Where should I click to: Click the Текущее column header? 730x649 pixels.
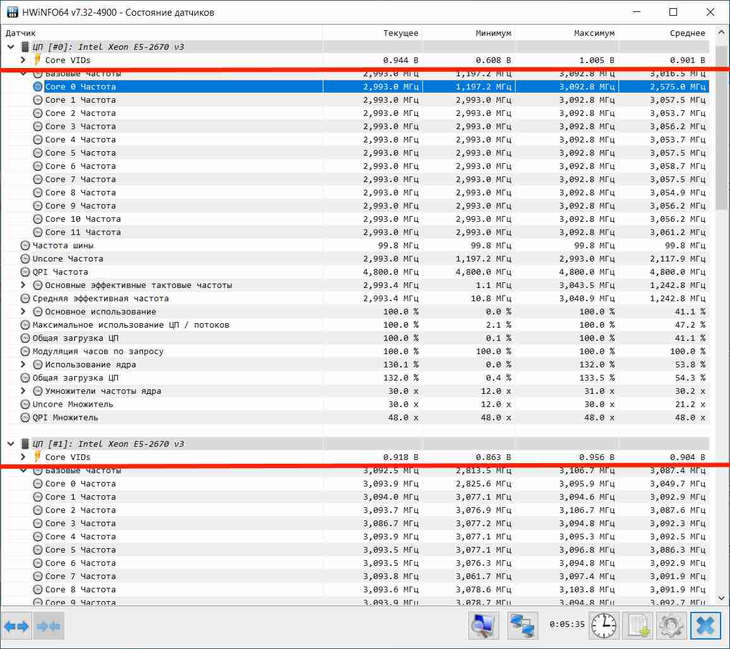point(373,33)
